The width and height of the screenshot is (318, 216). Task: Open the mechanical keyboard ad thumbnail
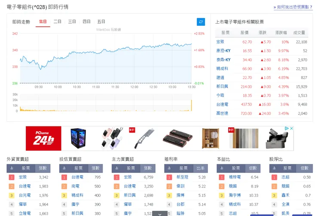177,138
